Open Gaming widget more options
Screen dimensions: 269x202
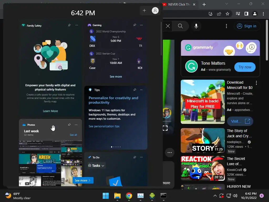[x=141, y=25]
